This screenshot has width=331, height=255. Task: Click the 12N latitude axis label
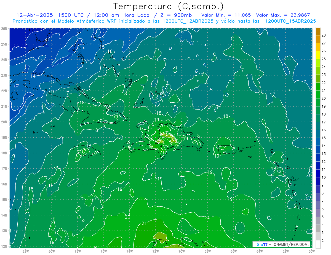click(x=4, y=246)
